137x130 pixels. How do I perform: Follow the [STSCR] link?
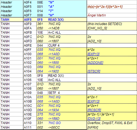tap(94, 71)
